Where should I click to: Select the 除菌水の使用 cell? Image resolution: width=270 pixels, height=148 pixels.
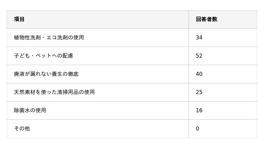pyautogui.click(x=30, y=110)
